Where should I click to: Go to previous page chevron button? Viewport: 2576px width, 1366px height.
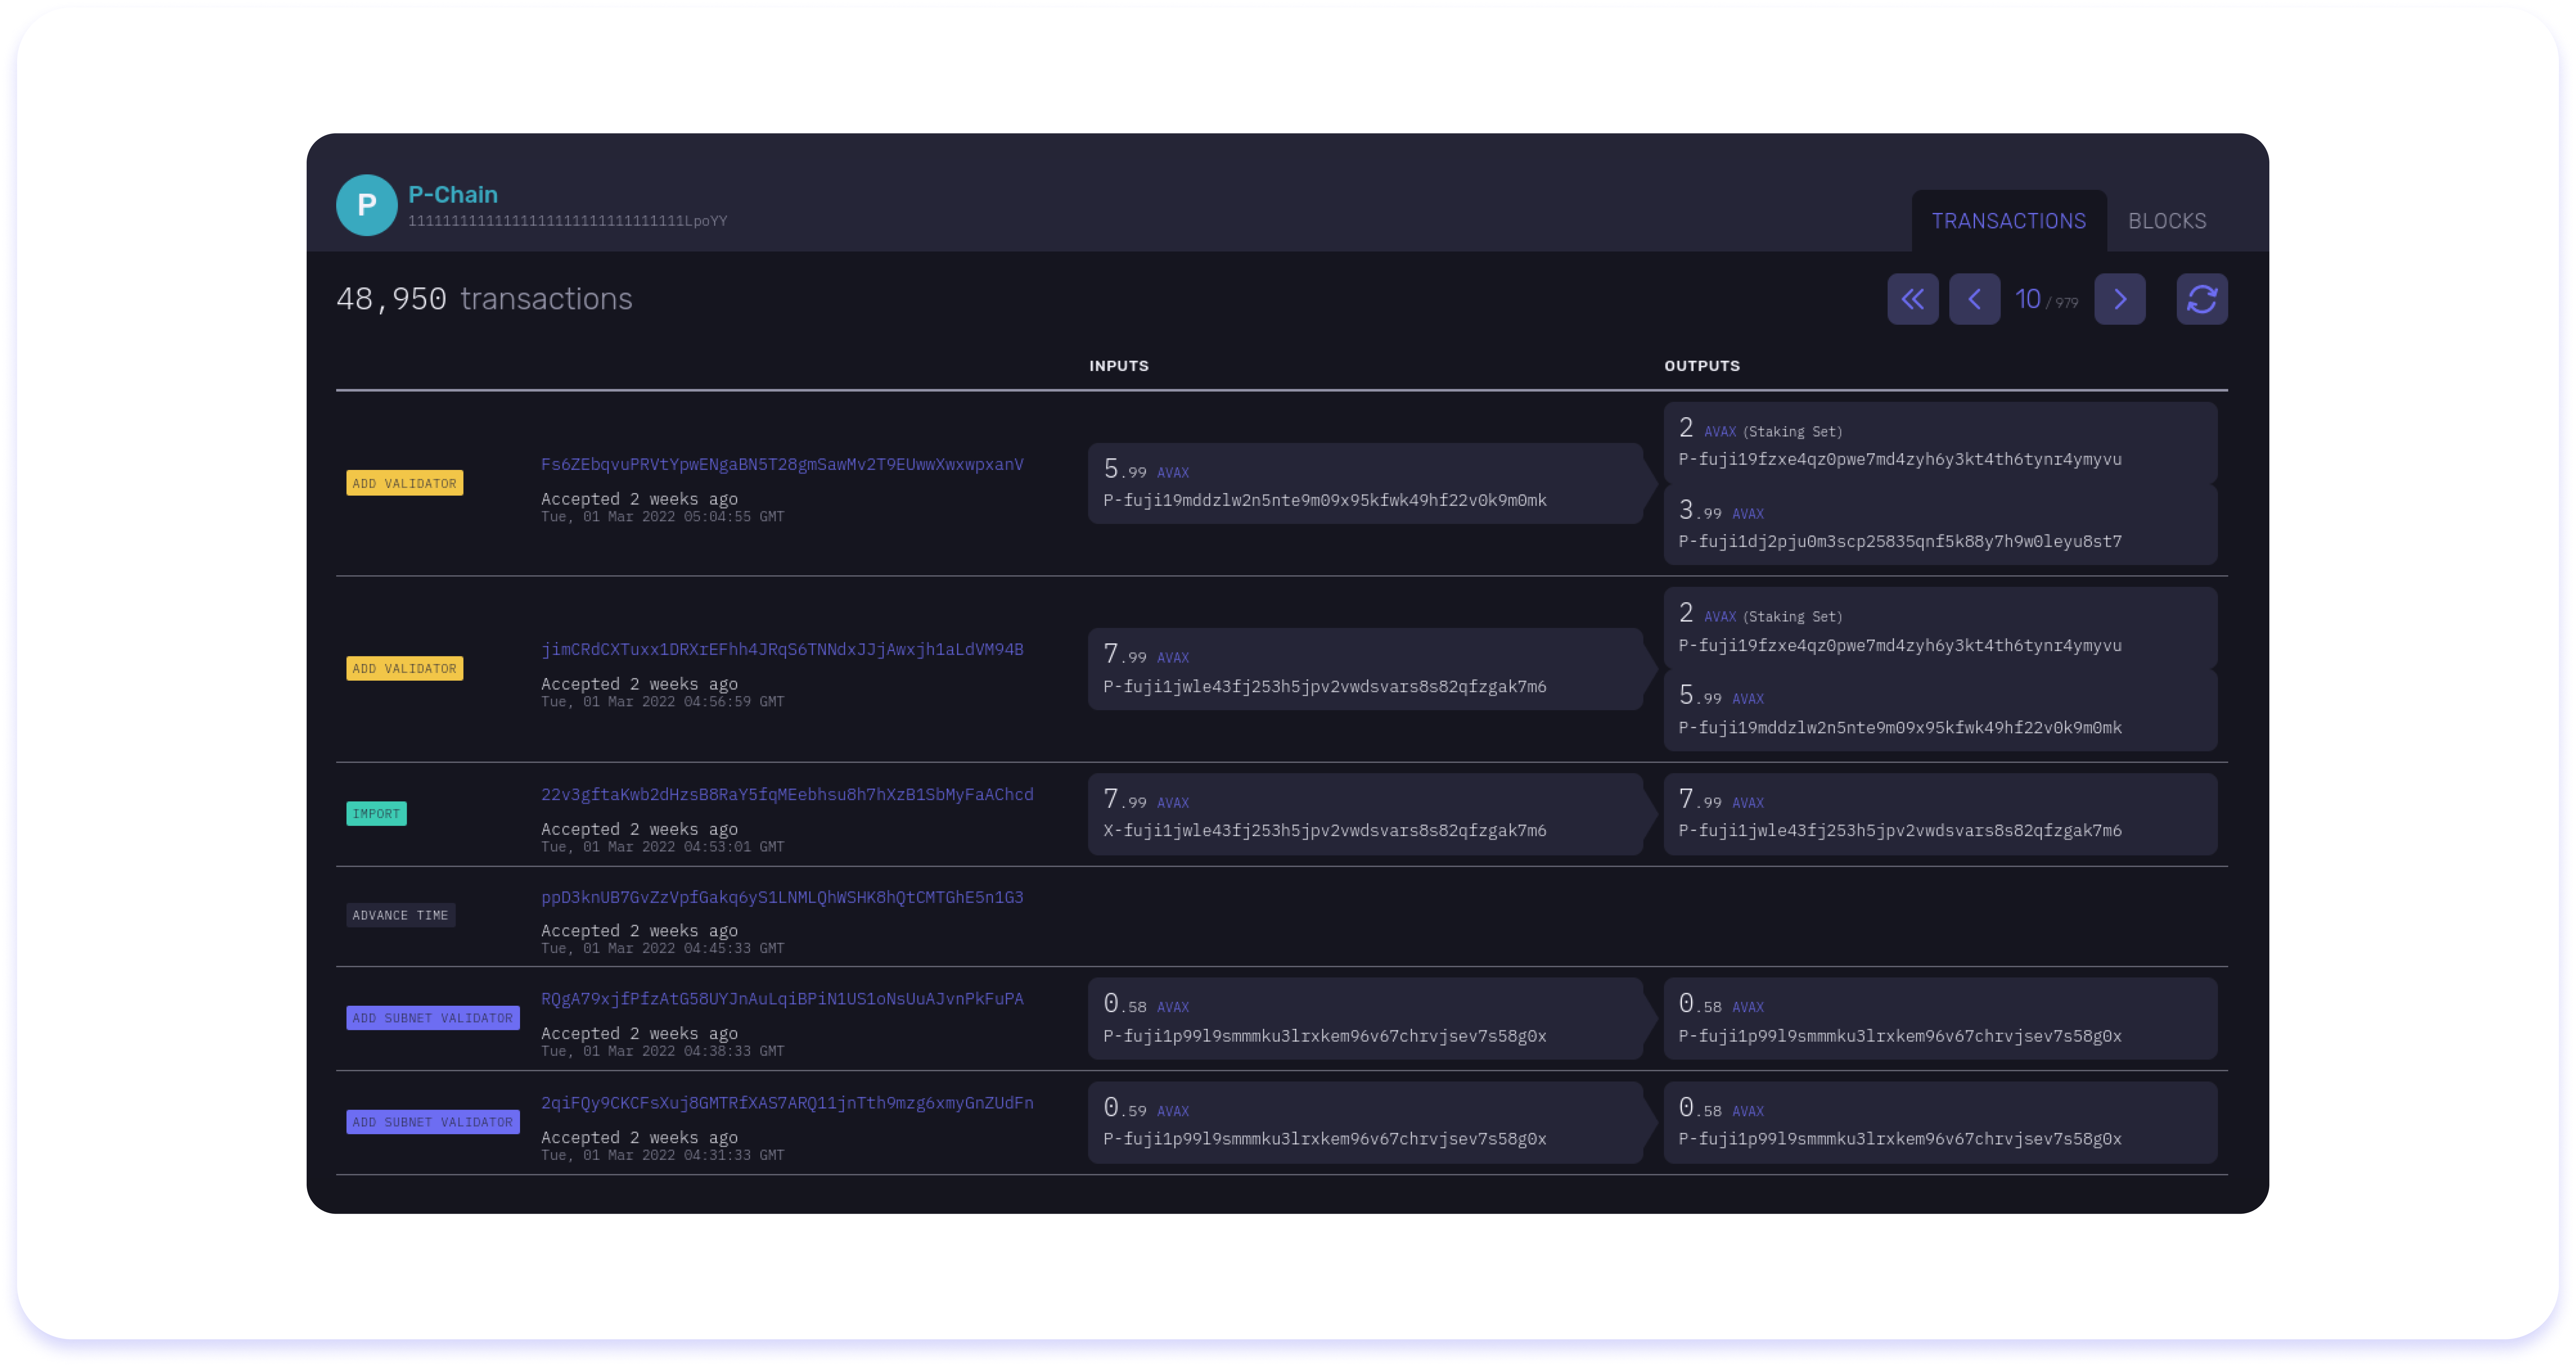[1974, 299]
